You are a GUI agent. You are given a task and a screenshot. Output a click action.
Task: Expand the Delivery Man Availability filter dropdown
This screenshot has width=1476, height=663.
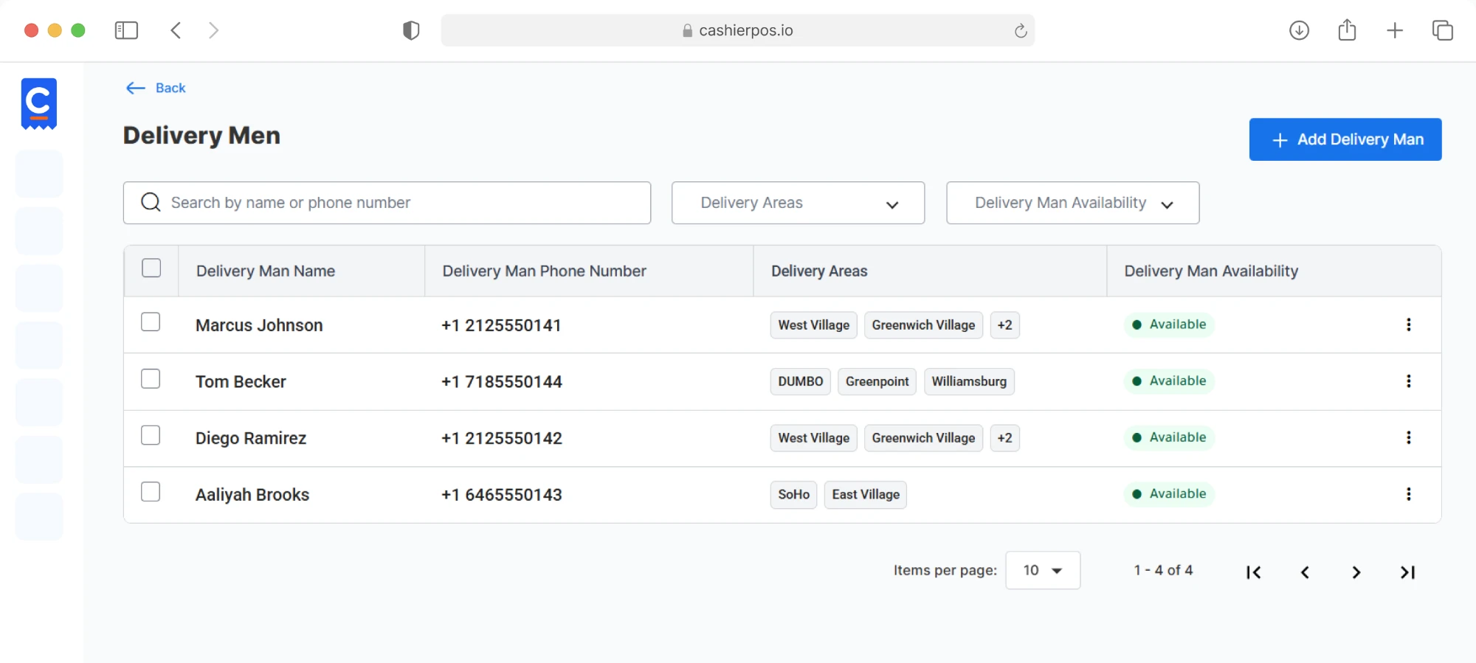(1072, 203)
